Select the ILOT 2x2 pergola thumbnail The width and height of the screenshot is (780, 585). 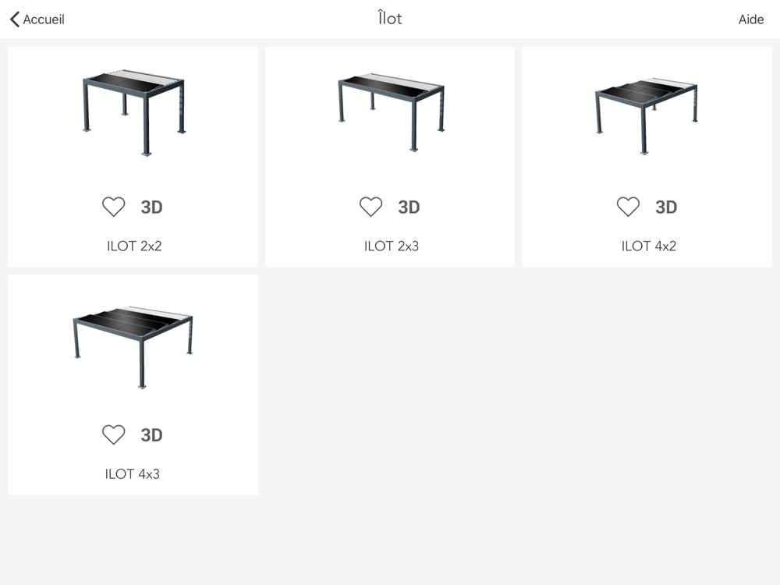(x=133, y=113)
